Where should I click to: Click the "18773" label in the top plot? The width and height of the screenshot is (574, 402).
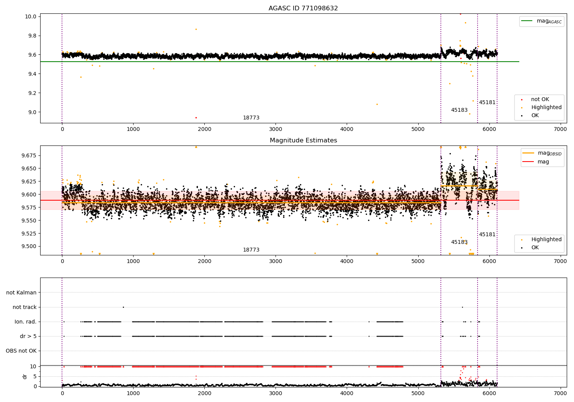tap(251, 118)
